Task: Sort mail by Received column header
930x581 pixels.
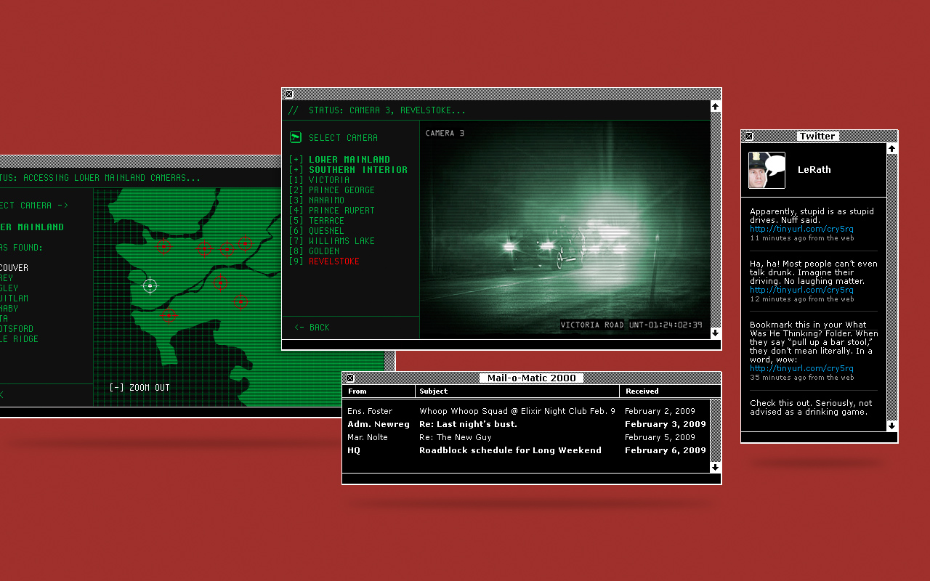Action: pos(642,391)
